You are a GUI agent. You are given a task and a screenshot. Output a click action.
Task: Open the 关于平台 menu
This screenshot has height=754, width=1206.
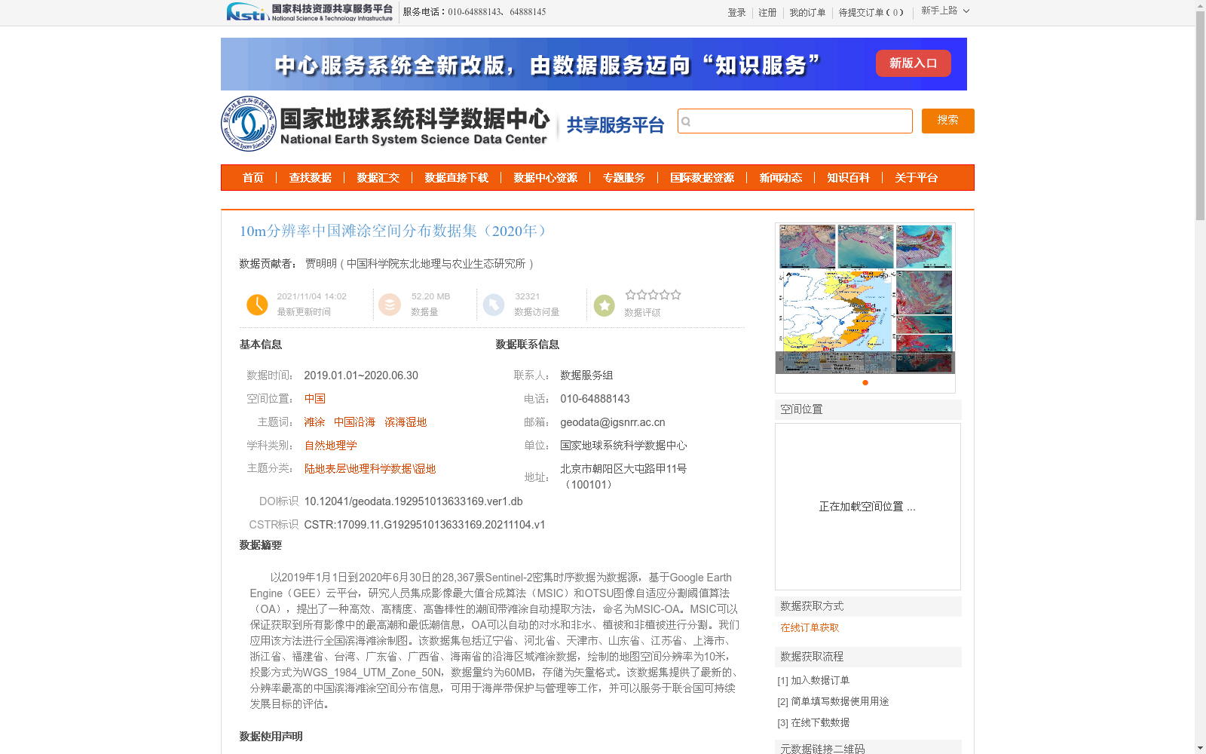click(x=917, y=178)
